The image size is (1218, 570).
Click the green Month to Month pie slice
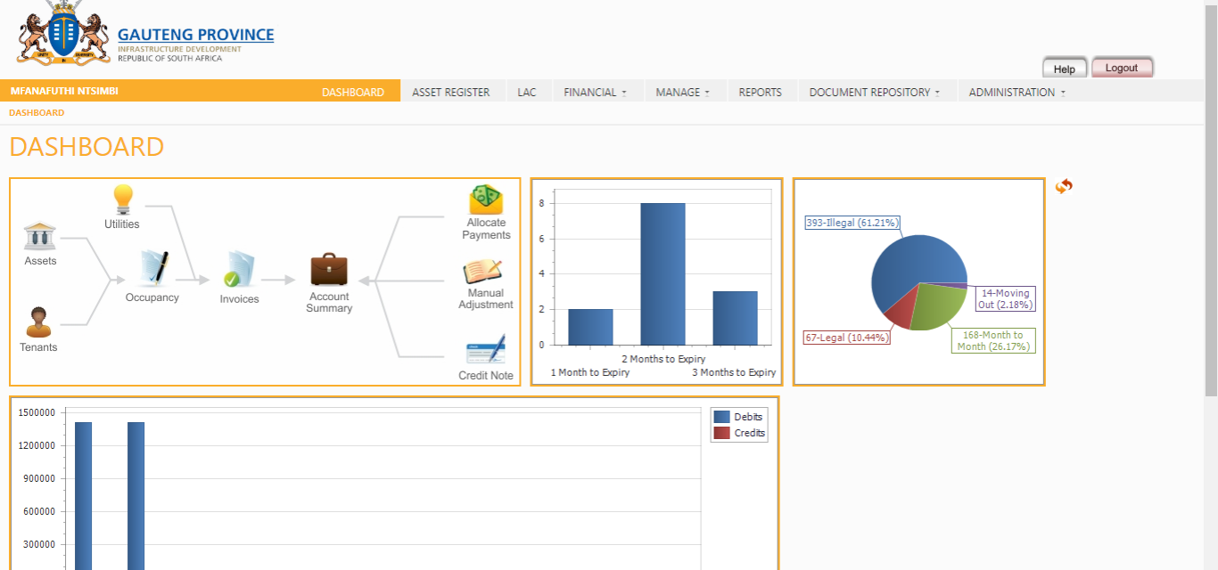coord(938,306)
